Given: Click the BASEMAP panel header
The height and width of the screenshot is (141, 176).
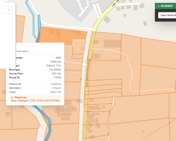Looking at the screenshot, I should pyautogui.click(x=165, y=6).
